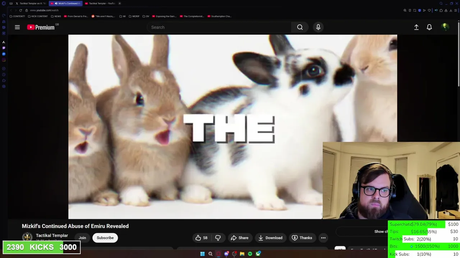460x258 pixels.
Task: Open the CONTENT? bookmarks folder
Action: (17, 16)
